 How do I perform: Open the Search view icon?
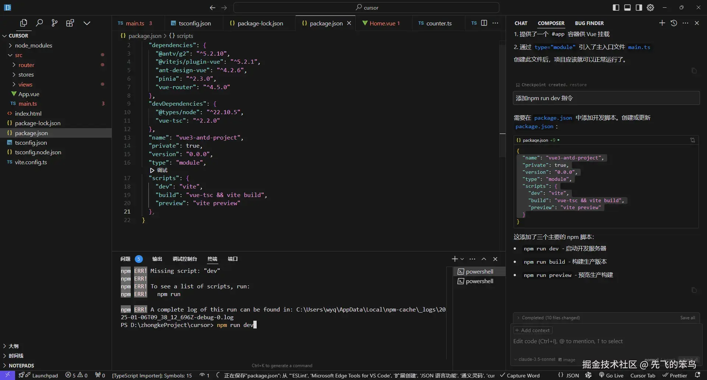click(x=39, y=23)
